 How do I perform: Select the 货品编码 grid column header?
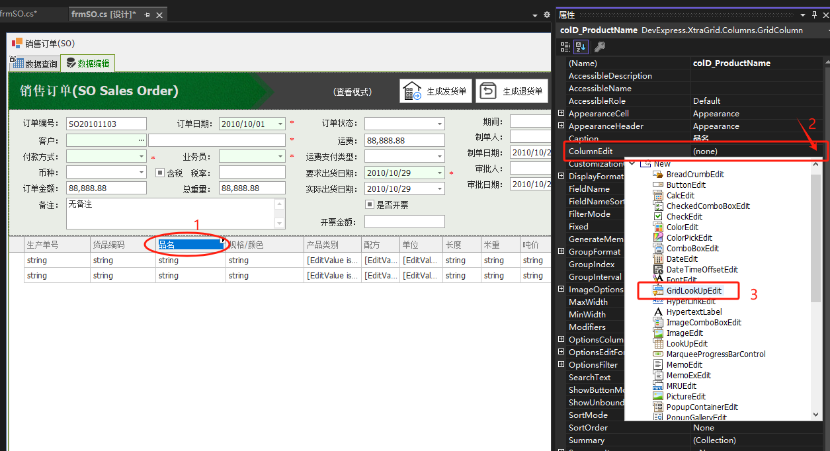tap(122, 245)
